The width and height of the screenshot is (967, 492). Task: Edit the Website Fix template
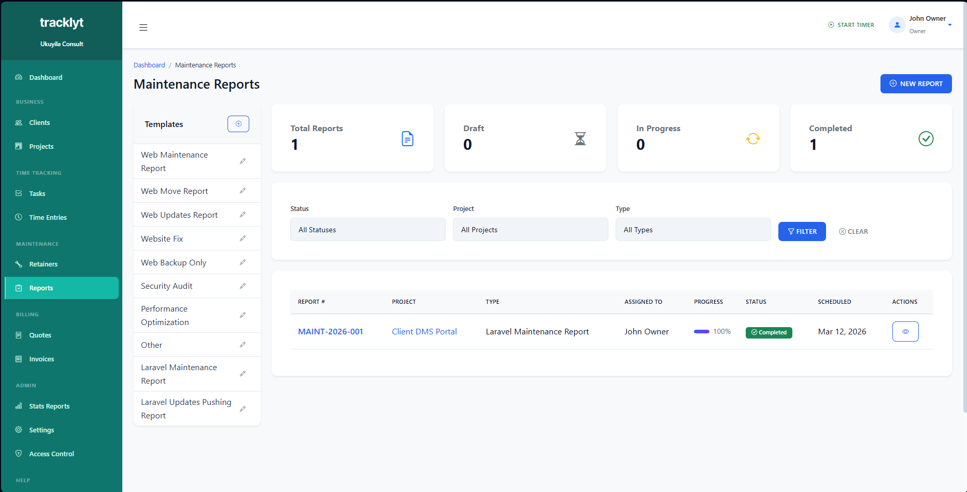point(243,238)
